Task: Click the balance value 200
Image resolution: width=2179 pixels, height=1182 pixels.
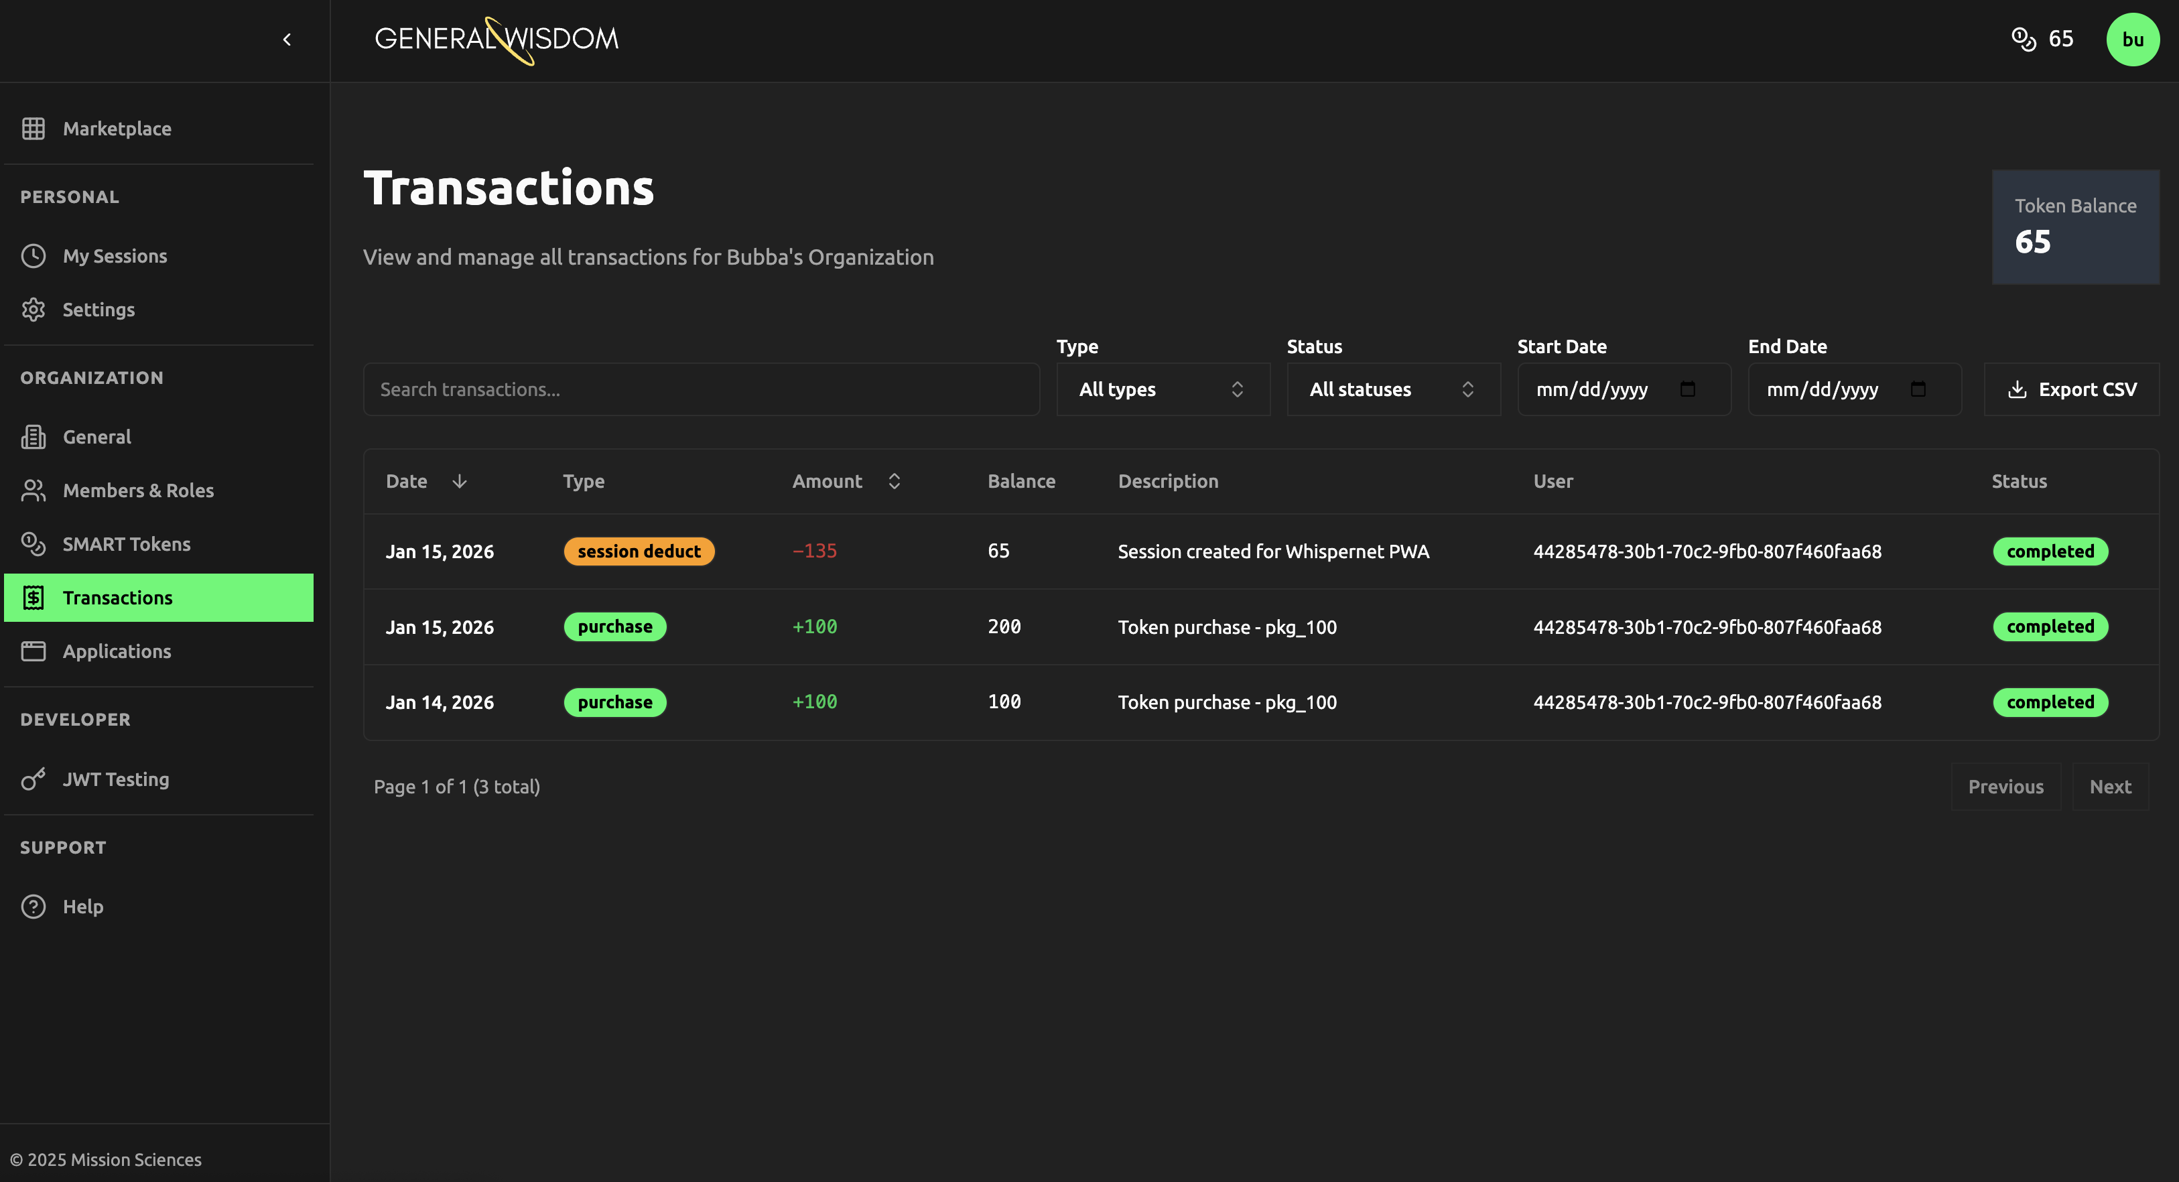Action: pos(1004,627)
